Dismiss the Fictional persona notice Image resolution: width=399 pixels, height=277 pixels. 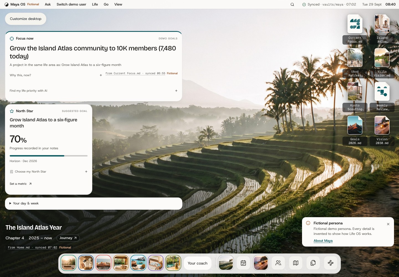(x=388, y=224)
